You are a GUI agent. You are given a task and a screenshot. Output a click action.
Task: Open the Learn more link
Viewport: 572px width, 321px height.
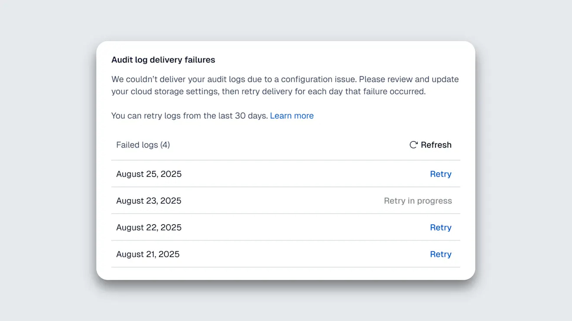(x=292, y=115)
